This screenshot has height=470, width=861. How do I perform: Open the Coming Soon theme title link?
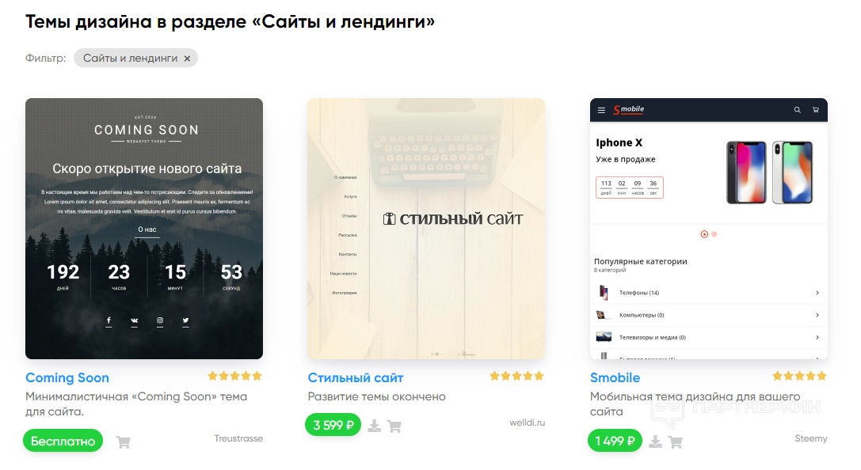[x=67, y=378]
